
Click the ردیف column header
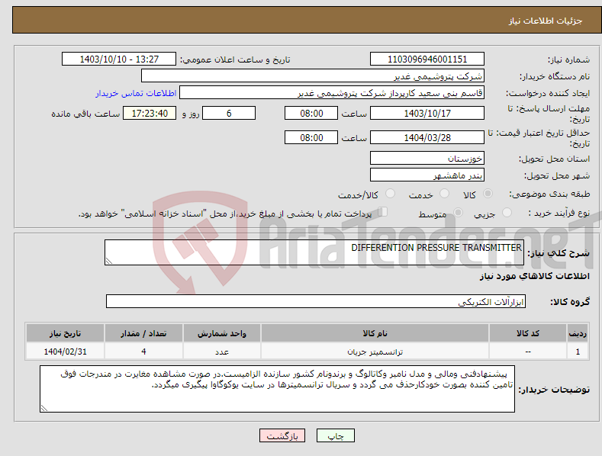click(578, 333)
